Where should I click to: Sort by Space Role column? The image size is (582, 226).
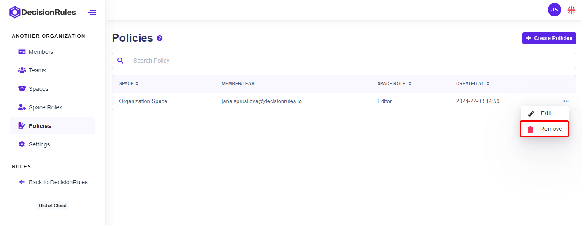[394, 84]
